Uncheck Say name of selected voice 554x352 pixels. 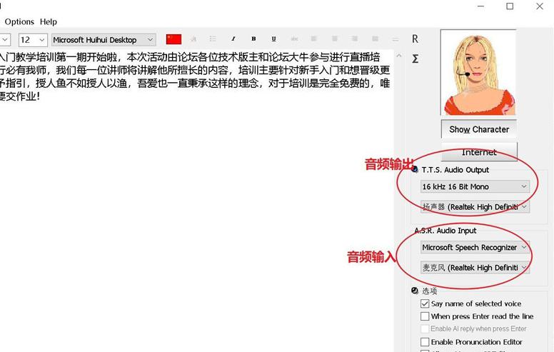point(425,303)
